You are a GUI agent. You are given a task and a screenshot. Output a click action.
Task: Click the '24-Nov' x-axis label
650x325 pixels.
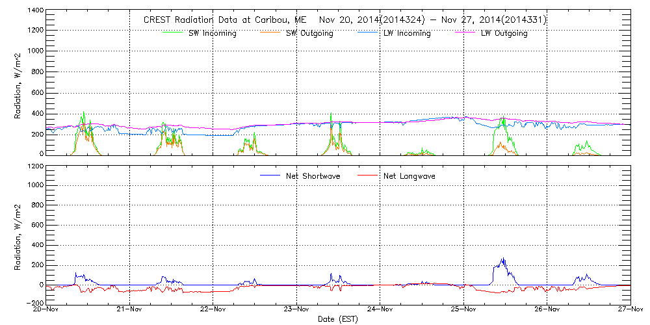pyautogui.click(x=380, y=309)
